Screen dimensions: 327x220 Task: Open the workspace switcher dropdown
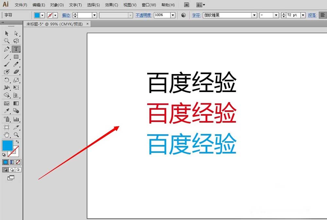[201, 5]
